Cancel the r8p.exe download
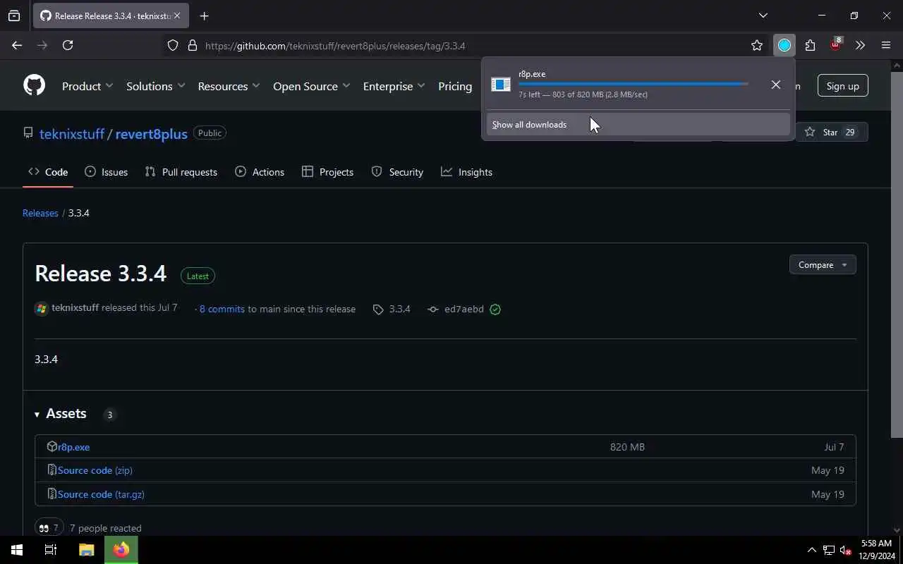903x564 pixels. click(775, 85)
